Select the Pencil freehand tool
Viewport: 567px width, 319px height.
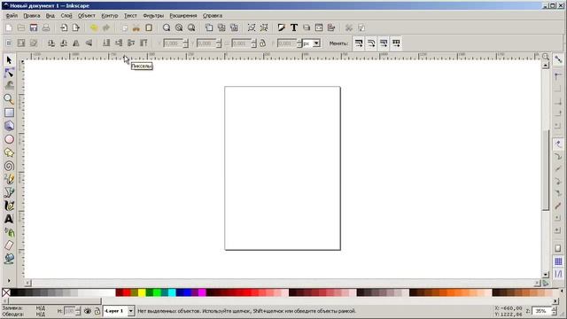9,179
